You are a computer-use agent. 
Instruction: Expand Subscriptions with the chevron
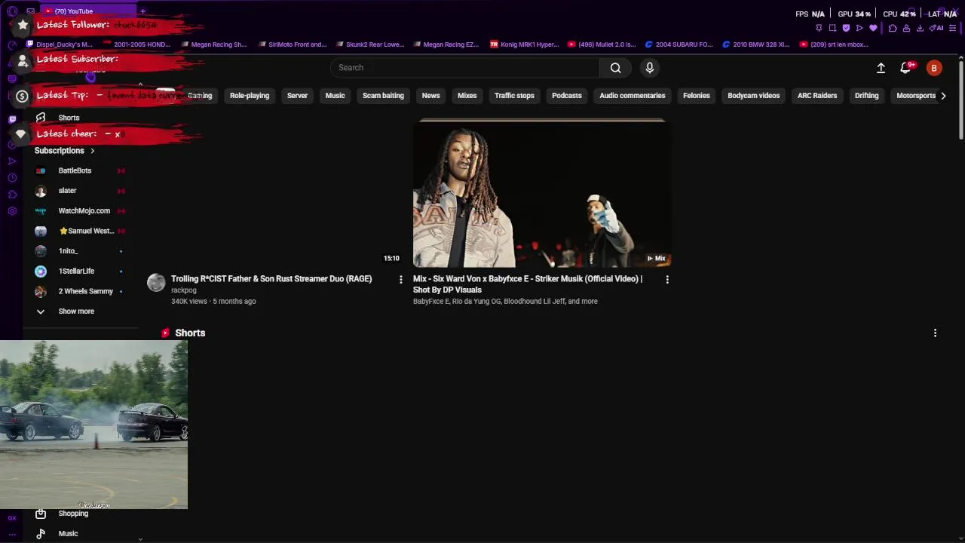pos(93,151)
